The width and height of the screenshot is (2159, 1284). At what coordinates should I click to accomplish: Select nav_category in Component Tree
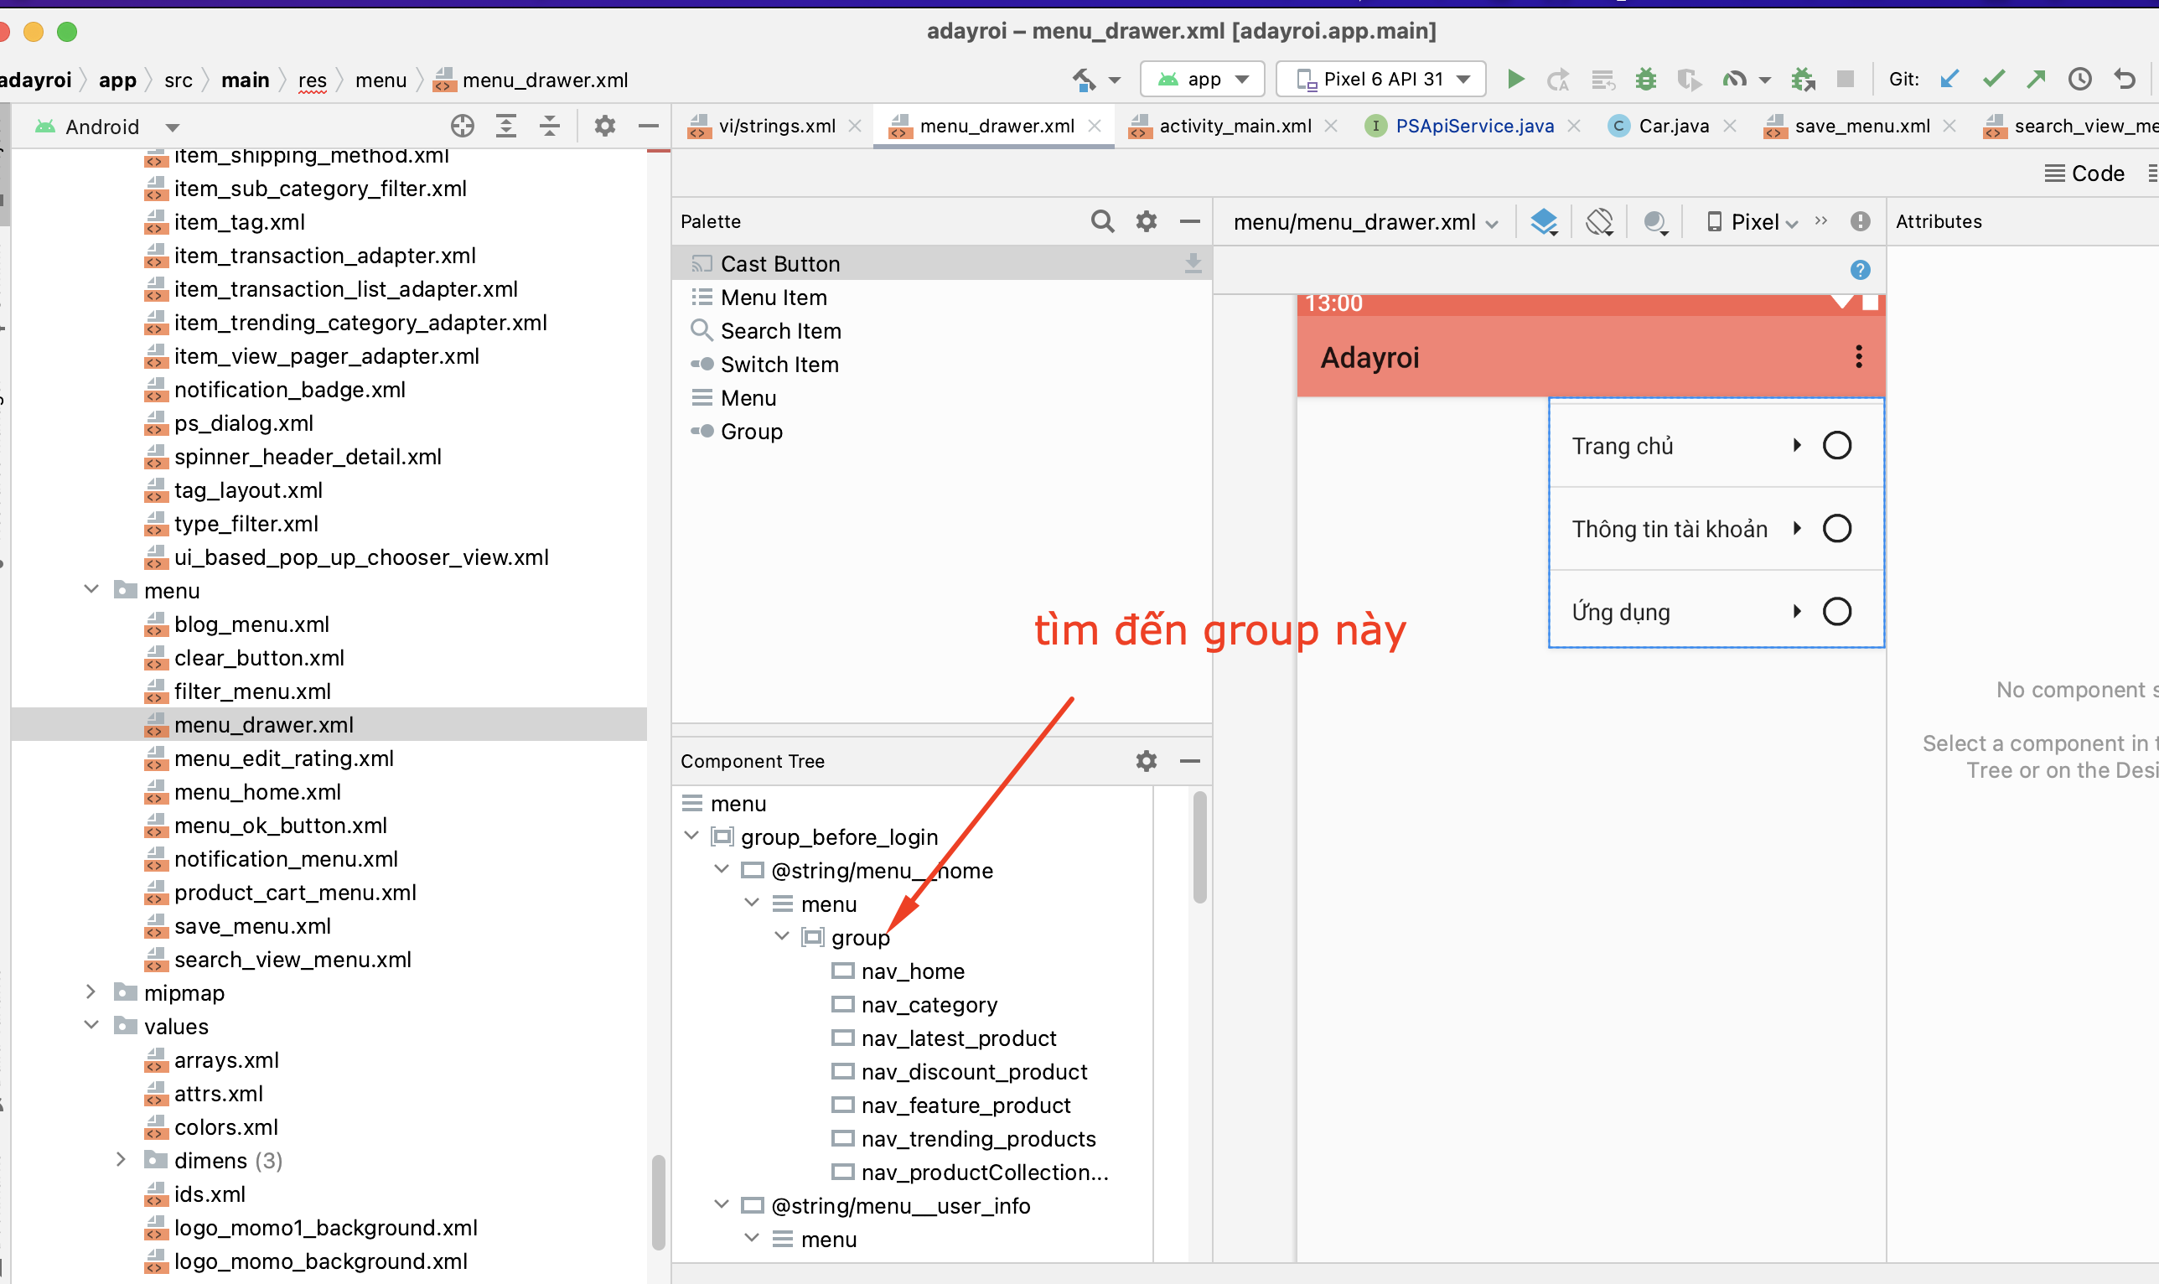pos(929,1004)
